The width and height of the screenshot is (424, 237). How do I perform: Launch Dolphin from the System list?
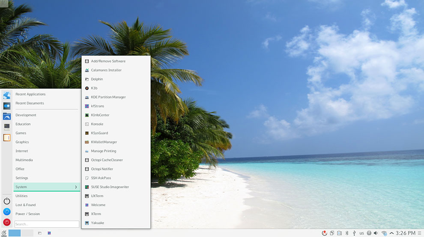tap(116, 79)
